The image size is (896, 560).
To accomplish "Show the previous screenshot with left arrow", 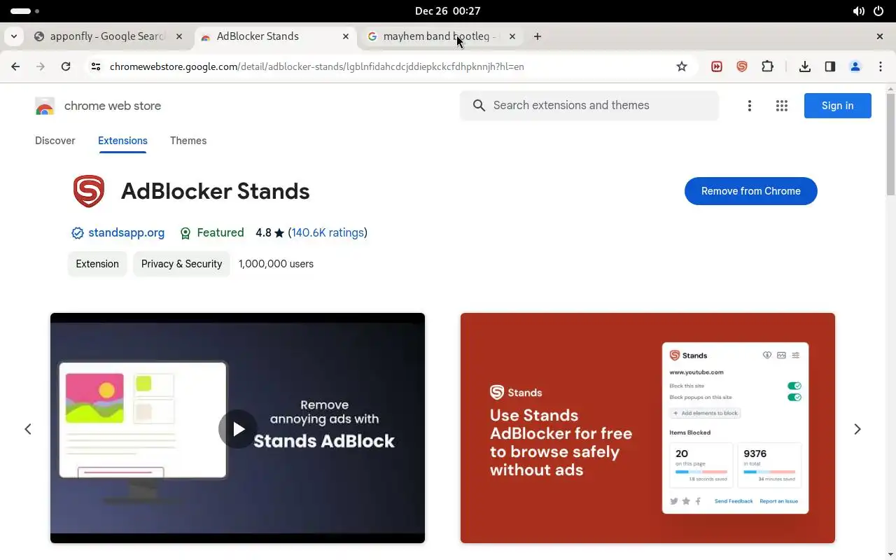I will (x=28, y=429).
